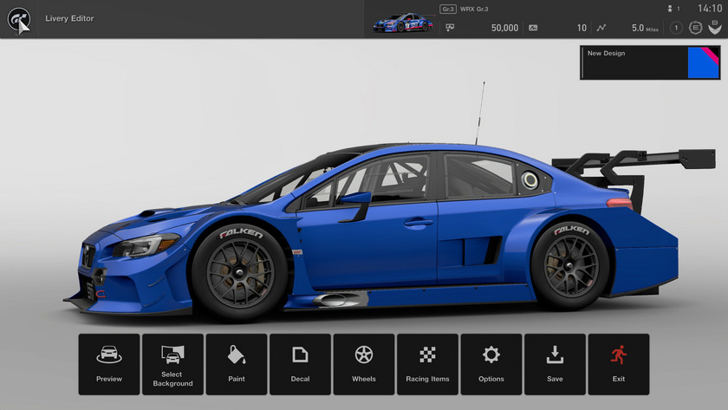728x410 pixels.
Task: Open the Preview car view
Action: (x=109, y=364)
